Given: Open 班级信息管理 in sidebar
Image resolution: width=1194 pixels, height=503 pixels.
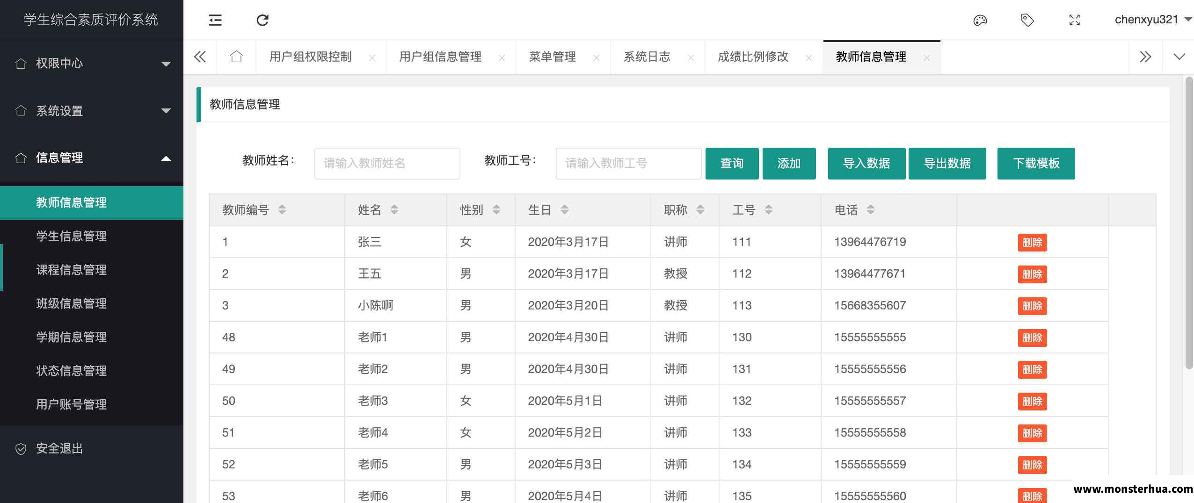Looking at the screenshot, I should [x=92, y=303].
